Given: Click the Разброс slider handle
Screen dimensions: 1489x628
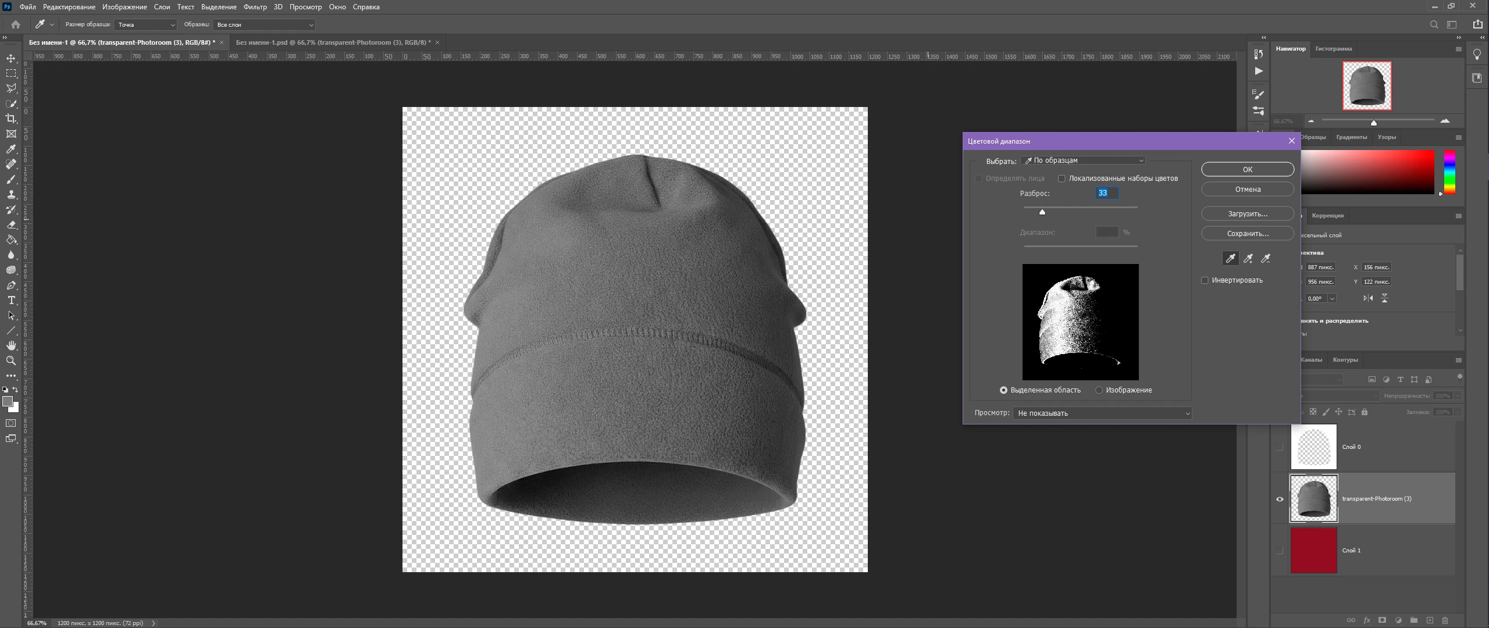Looking at the screenshot, I should [x=1042, y=212].
